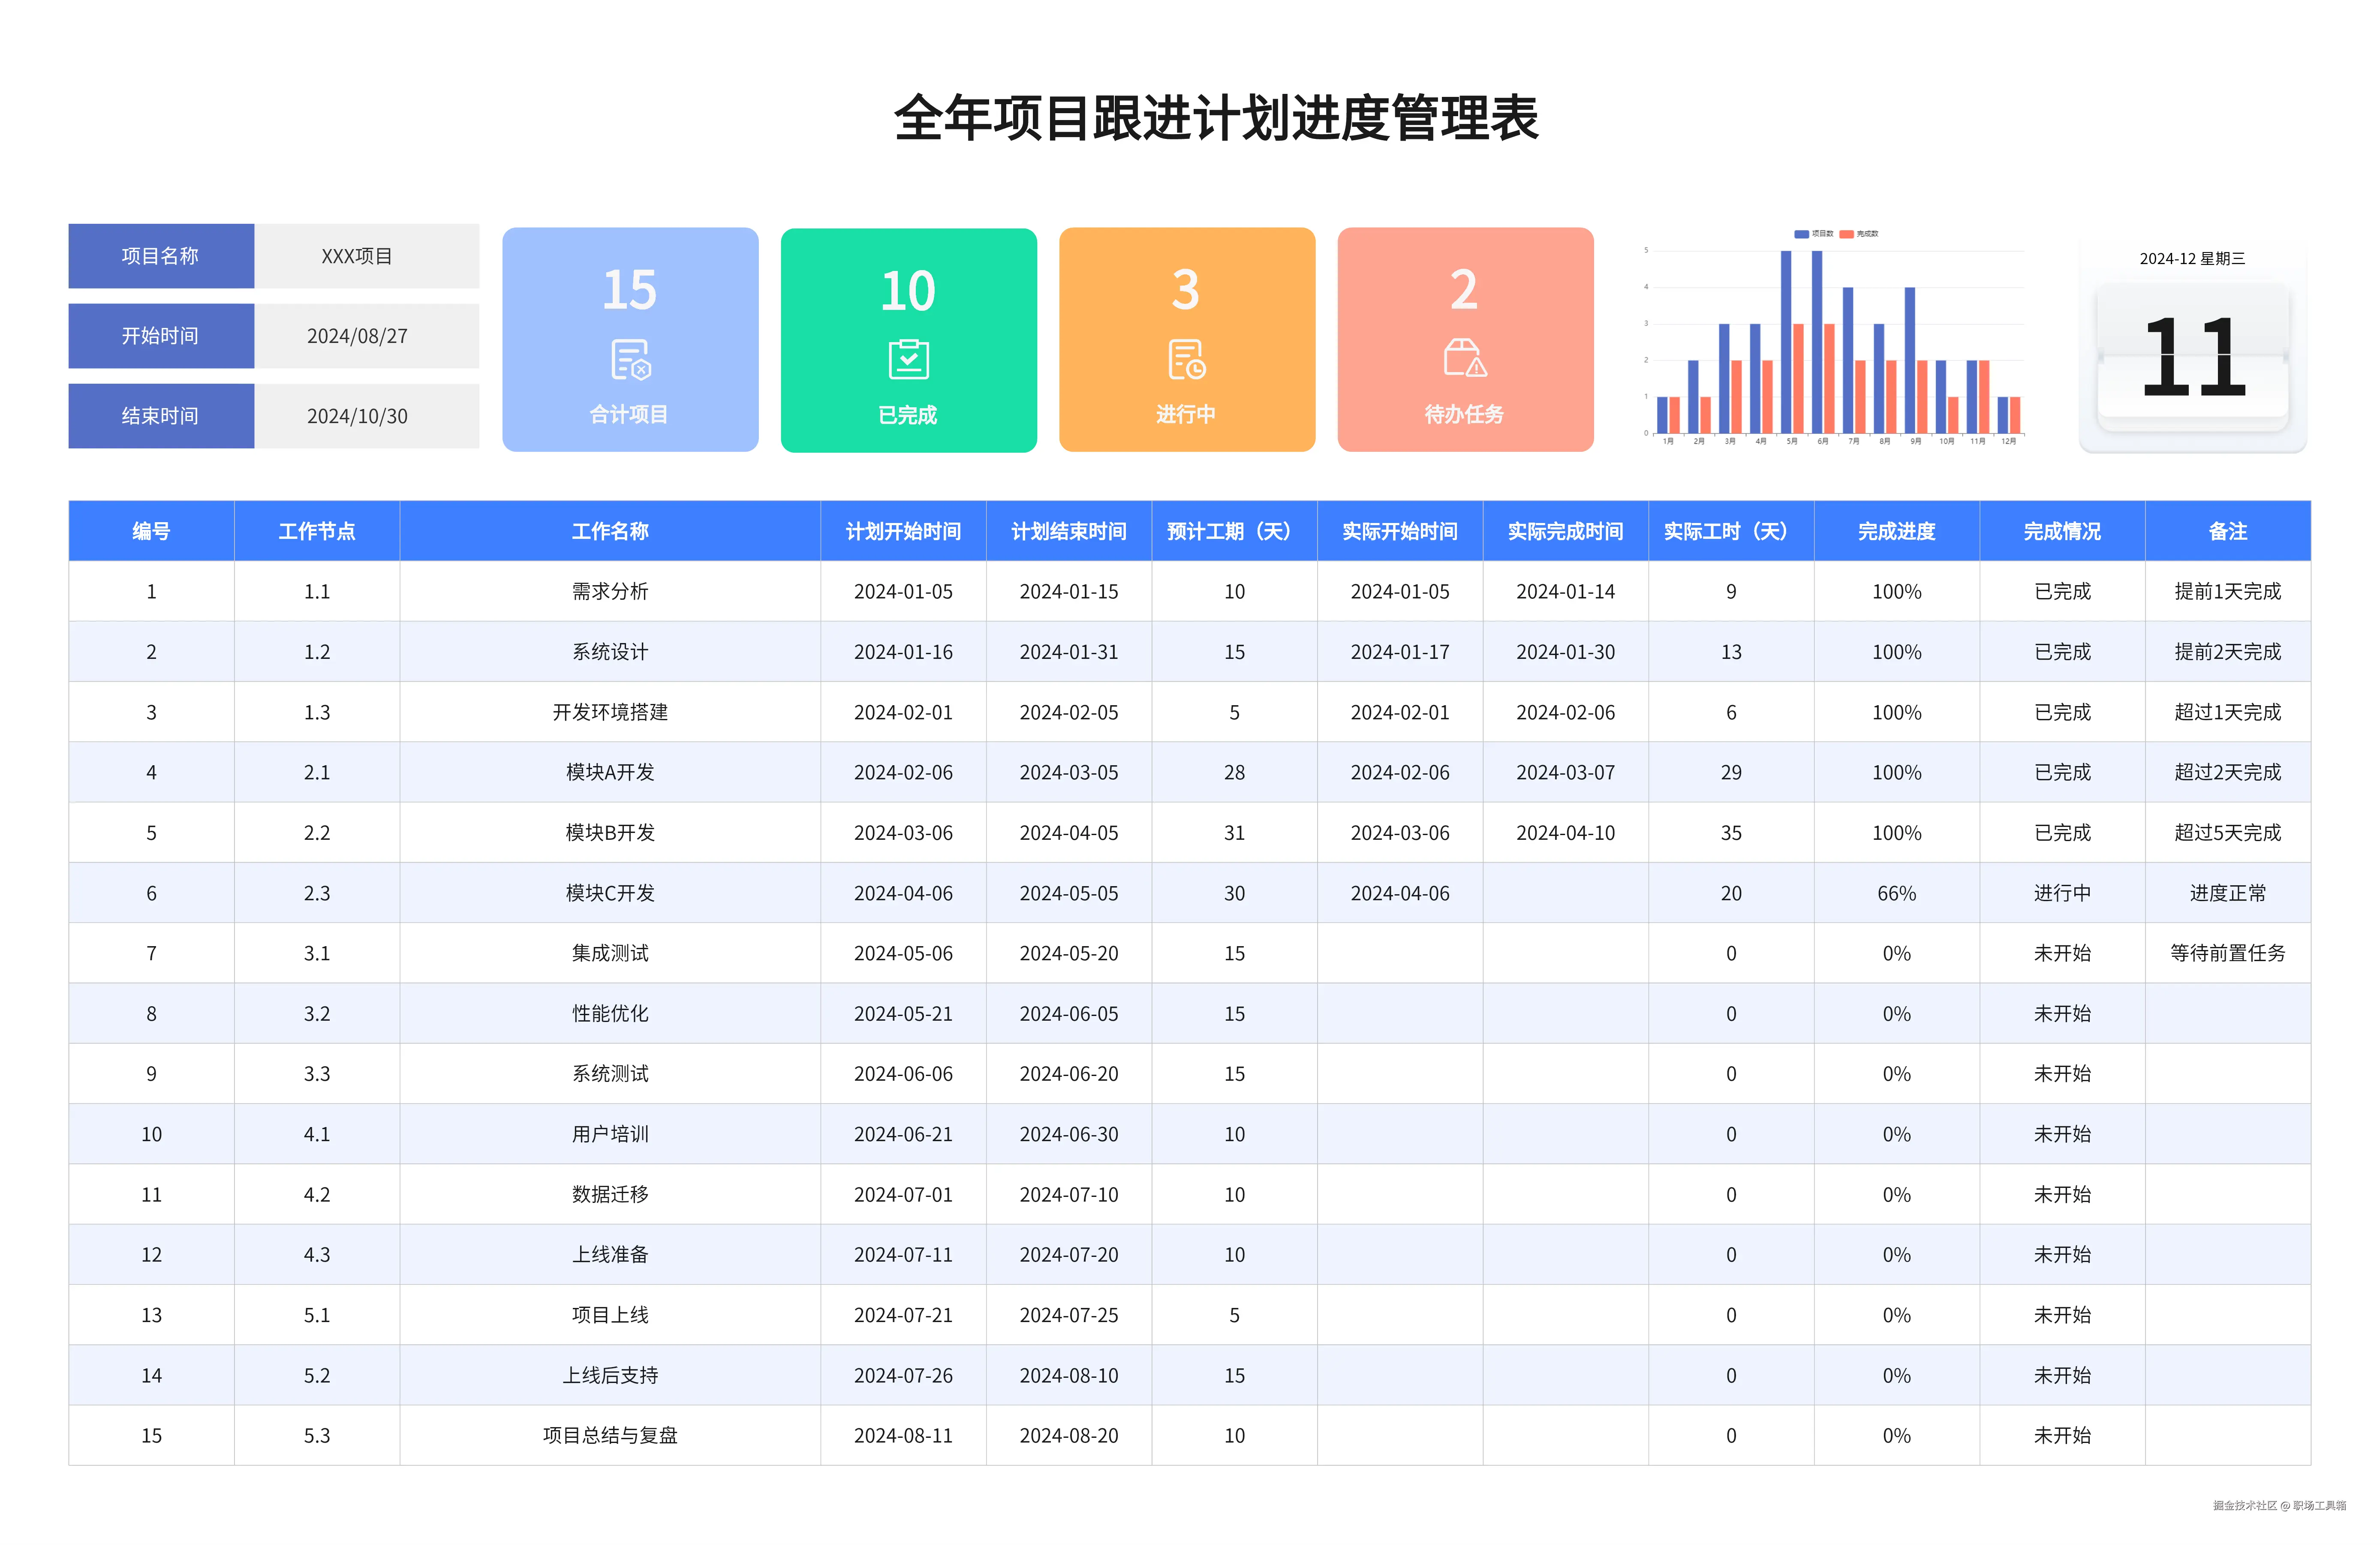Select the 需求分析 task name cell
This screenshot has width=2380, height=1545.
click(610, 591)
